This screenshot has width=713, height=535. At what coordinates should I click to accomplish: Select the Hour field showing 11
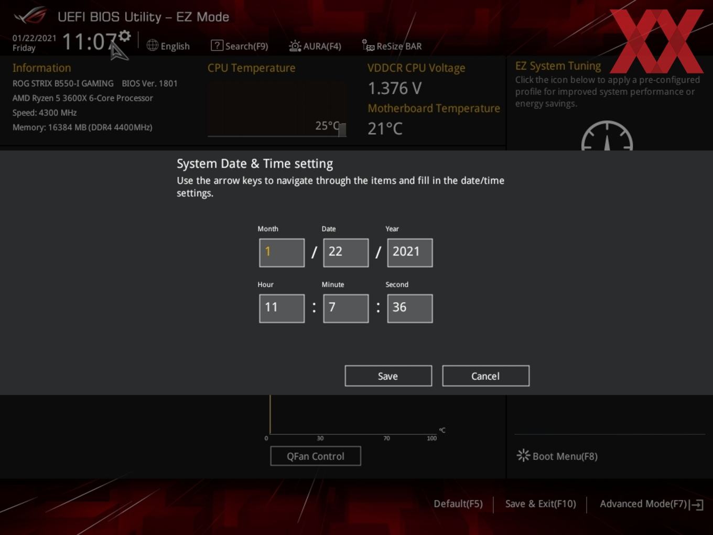click(x=282, y=308)
